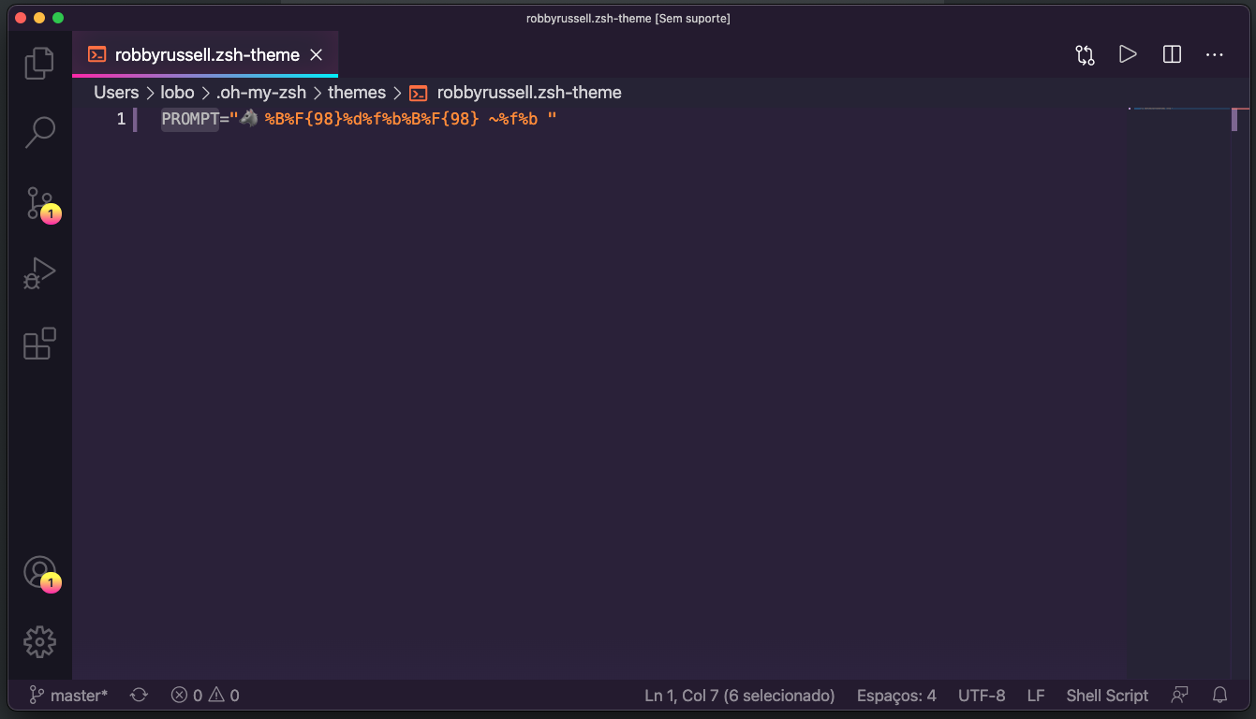Run the file with play button
Image resolution: width=1256 pixels, height=719 pixels.
pos(1128,55)
